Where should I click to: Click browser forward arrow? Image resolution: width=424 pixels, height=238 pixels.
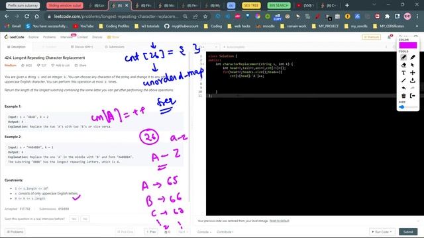17,17
